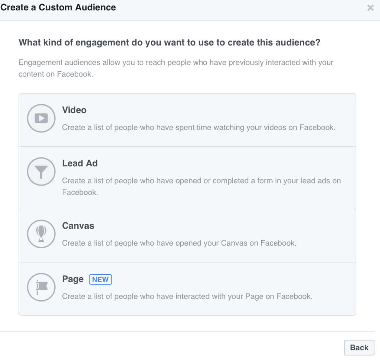This screenshot has width=380, height=360.
Task: Click the description about lead ad forms
Action: pyautogui.click(x=202, y=186)
